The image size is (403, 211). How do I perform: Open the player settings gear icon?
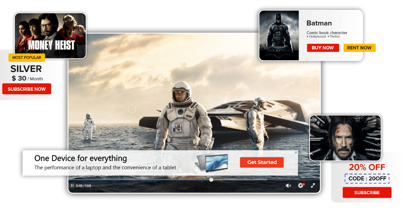point(301,185)
